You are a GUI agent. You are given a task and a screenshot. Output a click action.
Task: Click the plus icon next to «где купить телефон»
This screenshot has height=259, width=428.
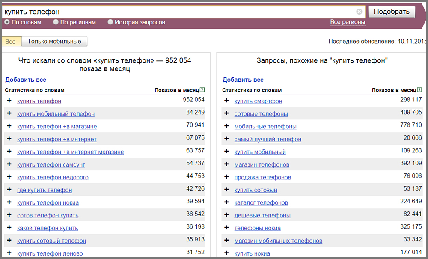[x=9, y=190]
